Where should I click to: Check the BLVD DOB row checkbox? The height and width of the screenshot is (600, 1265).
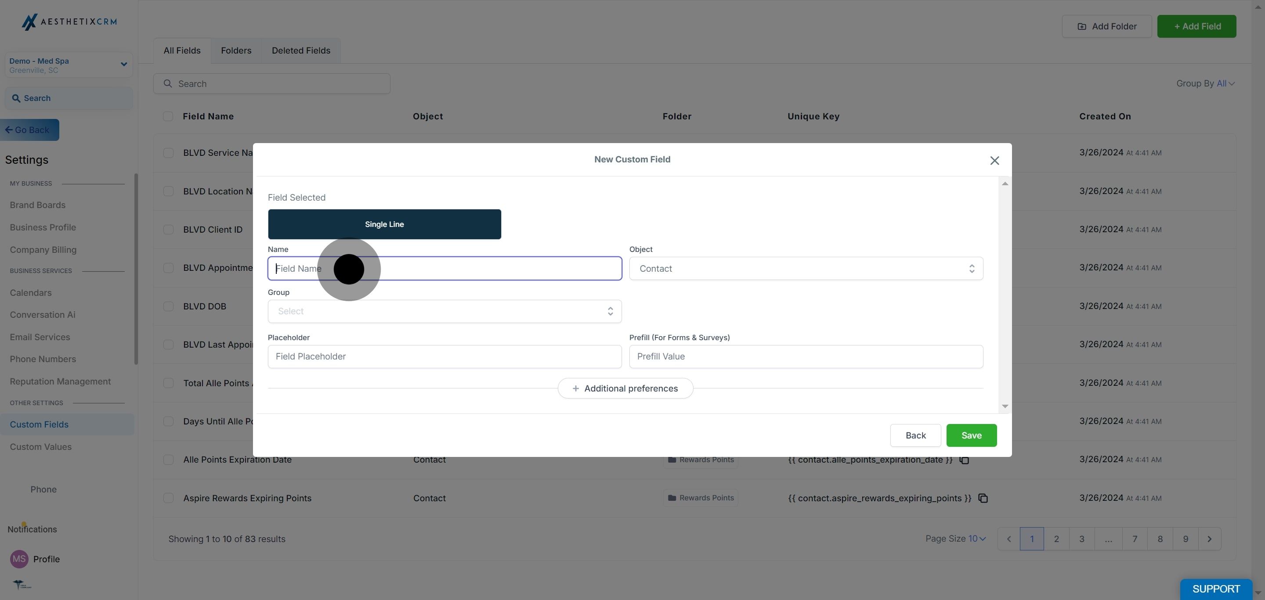point(168,306)
